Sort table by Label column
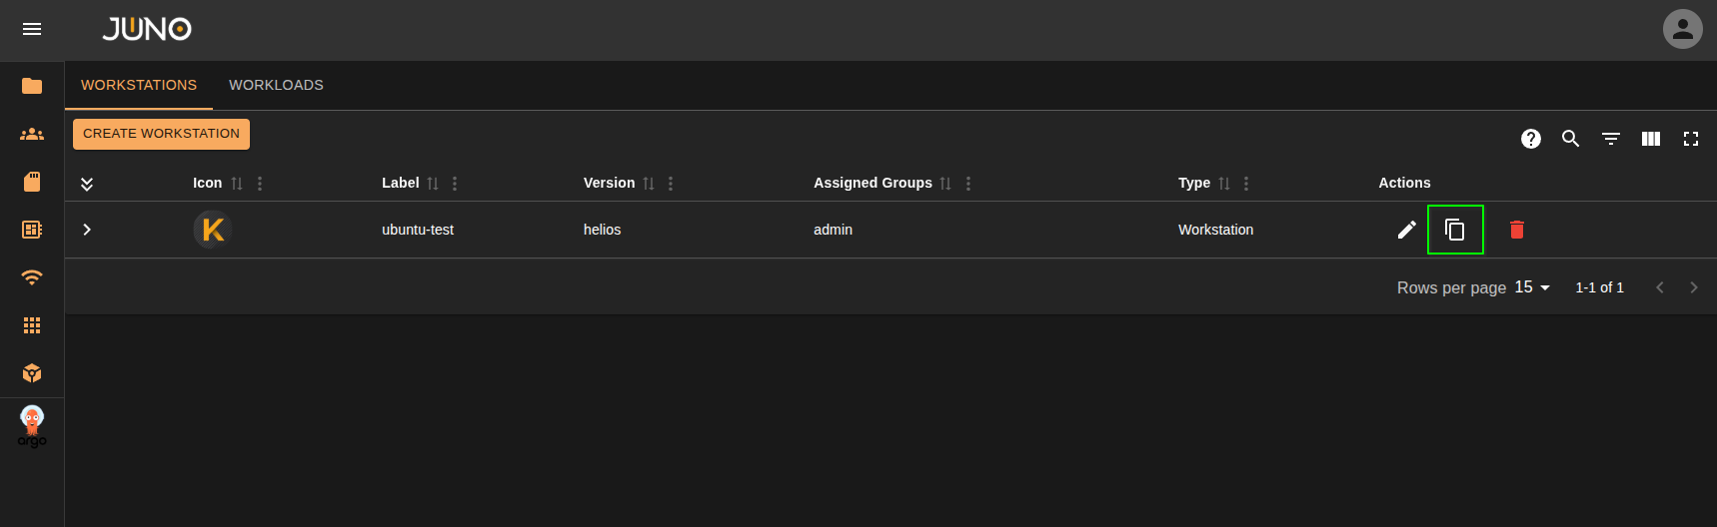The height and width of the screenshot is (527, 1717). [x=432, y=184]
